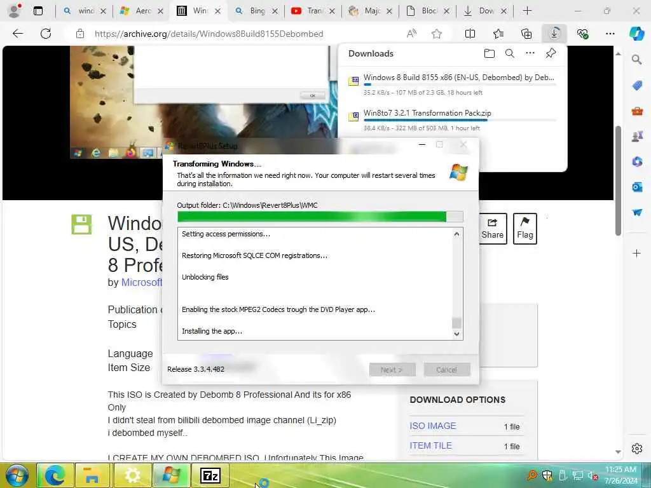Open the Favorites list
Image resolution: width=651 pixels, height=488 pixels.
click(x=498, y=34)
